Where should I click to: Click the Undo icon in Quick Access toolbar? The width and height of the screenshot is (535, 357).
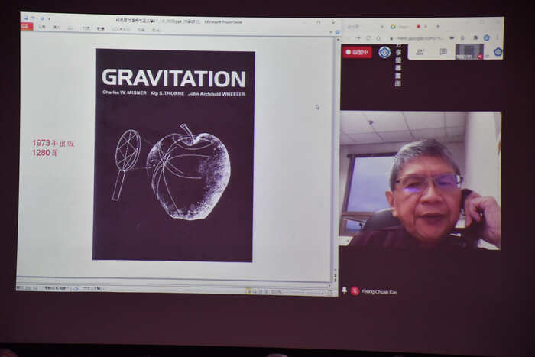[x=33, y=18]
